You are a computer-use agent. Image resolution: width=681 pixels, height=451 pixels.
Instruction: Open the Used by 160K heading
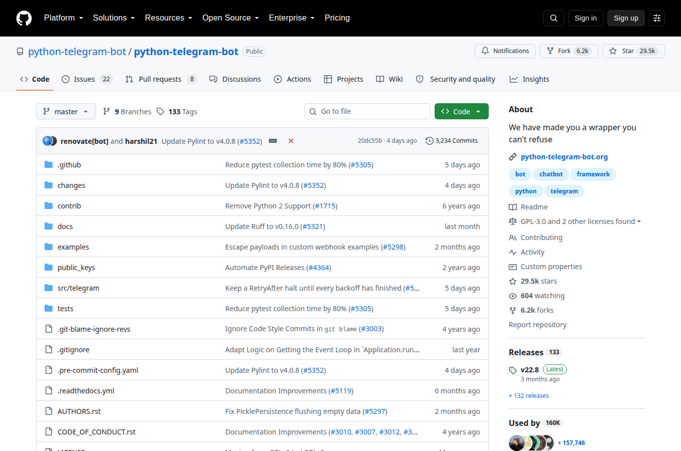click(x=536, y=423)
